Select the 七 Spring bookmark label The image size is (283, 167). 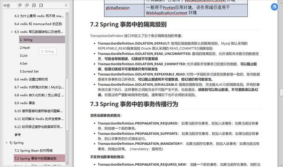pos(16,143)
